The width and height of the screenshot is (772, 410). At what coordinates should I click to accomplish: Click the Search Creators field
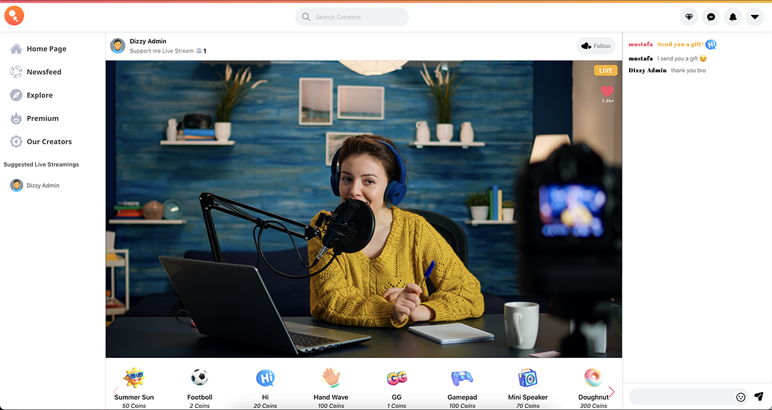352,17
